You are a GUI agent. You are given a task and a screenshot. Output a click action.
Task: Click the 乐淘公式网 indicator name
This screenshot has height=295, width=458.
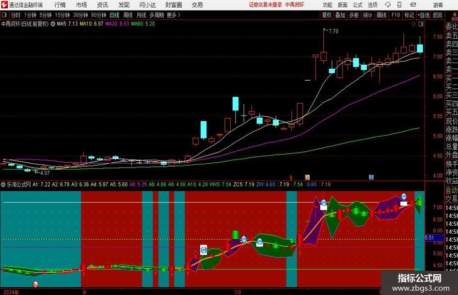click(19, 185)
